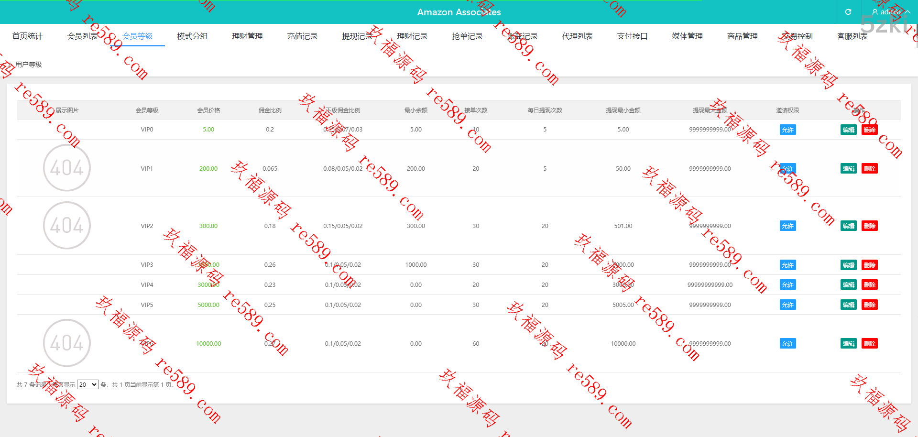Click the green 5000.00 price cell

click(208, 305)
